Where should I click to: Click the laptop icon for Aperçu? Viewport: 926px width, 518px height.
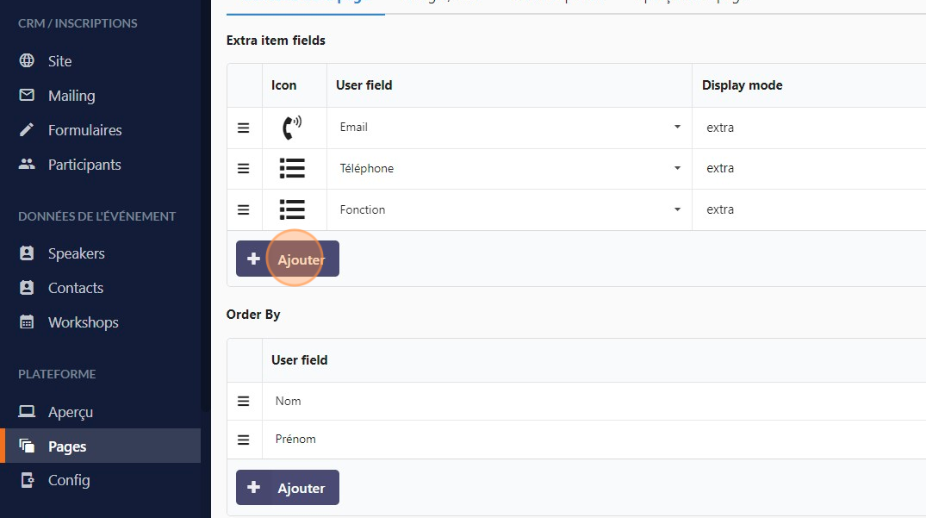pyautogui.click(x=27, y=412)
